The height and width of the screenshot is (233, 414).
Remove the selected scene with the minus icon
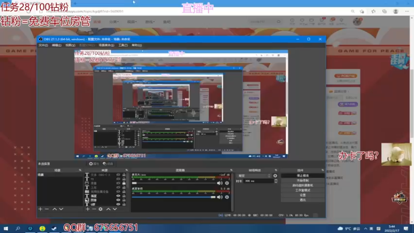pyautogui.click(x=47, y=209)
